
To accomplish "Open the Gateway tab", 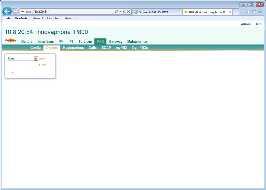I will [x=115, y=41].
